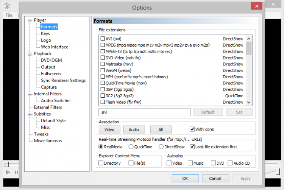Collapse the Playback tree node
The height and width of the screenshot is (190, 284).
point(30,54)
